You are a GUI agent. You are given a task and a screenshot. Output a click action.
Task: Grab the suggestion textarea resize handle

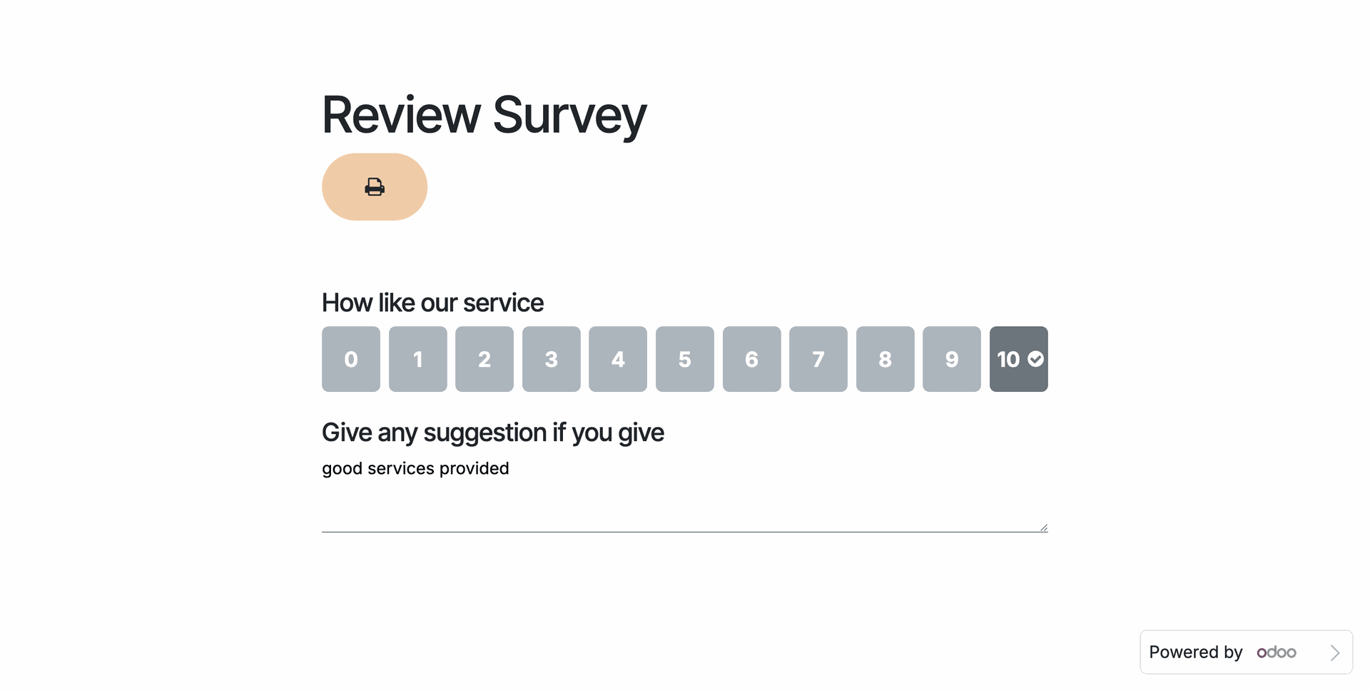pyautogui.click(x=1044, y=528)
